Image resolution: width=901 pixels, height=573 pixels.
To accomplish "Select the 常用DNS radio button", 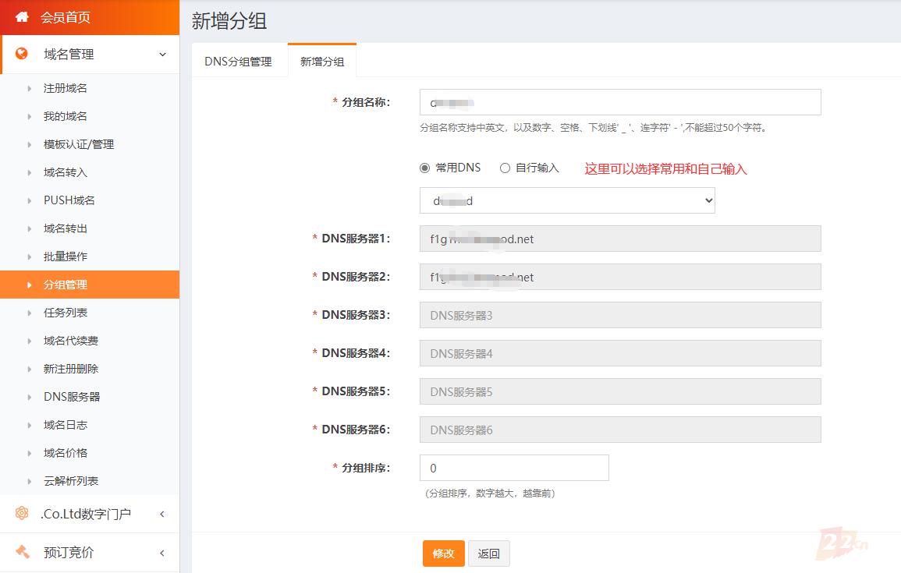I will pyautogui.click(x=425, y=168).
